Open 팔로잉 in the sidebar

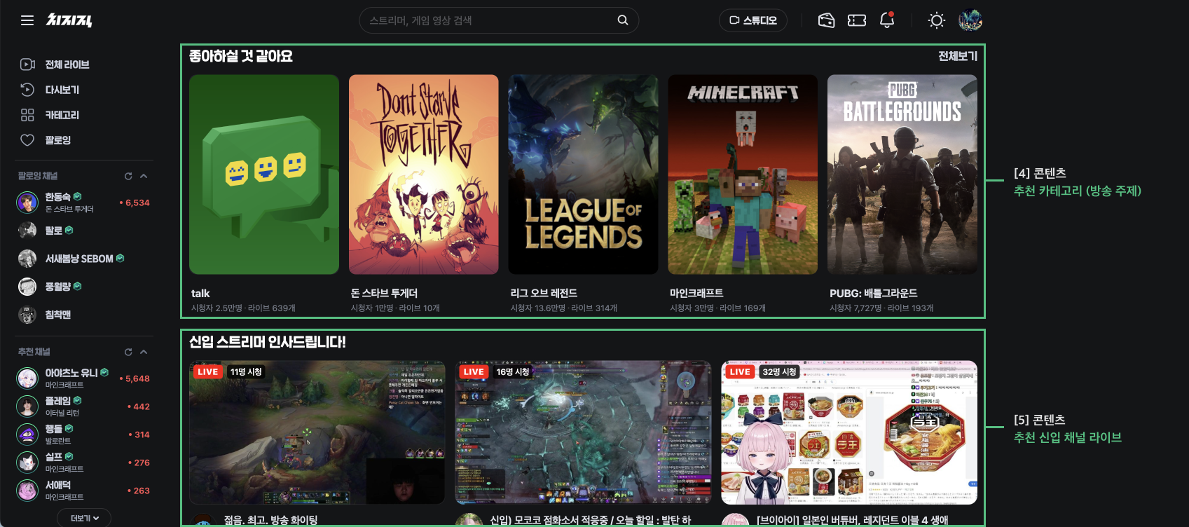pos(46,140)
